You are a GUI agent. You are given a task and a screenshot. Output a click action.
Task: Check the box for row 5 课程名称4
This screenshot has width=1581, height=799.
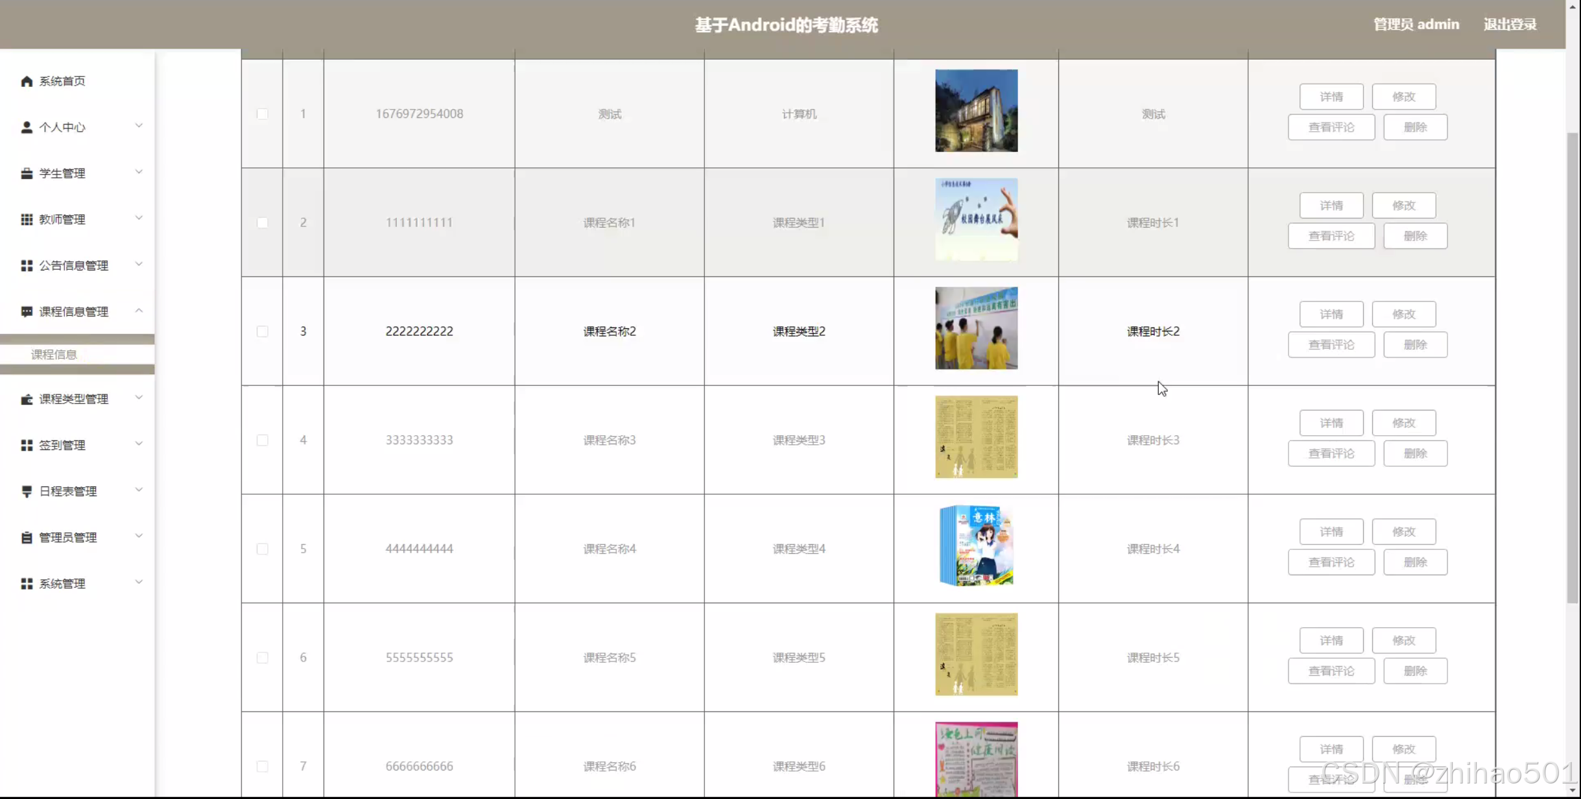(262, 549)
